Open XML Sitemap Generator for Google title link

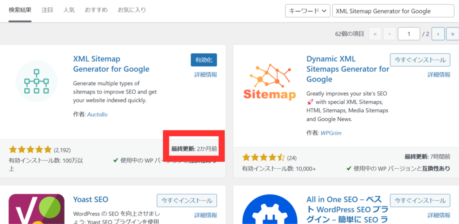(111, 64)
